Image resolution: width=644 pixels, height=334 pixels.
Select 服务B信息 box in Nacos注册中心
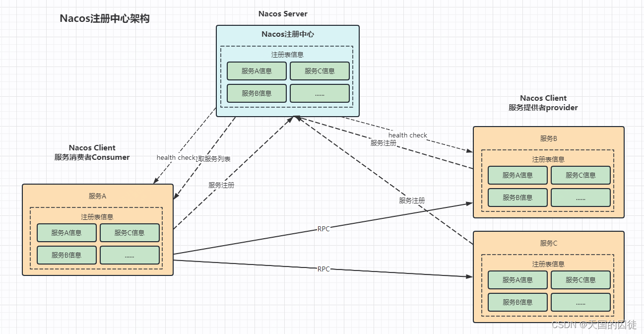tap(257, 93)
